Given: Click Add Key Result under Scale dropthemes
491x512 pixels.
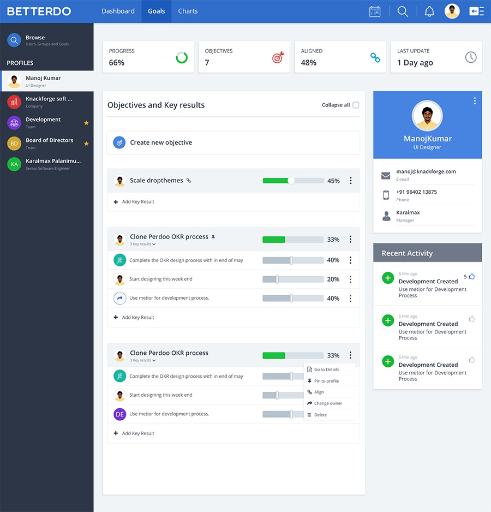Looking at the screenshot, I should [138, 202].
